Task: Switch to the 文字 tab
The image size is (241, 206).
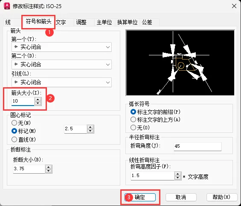Action: tap(61, 22)
